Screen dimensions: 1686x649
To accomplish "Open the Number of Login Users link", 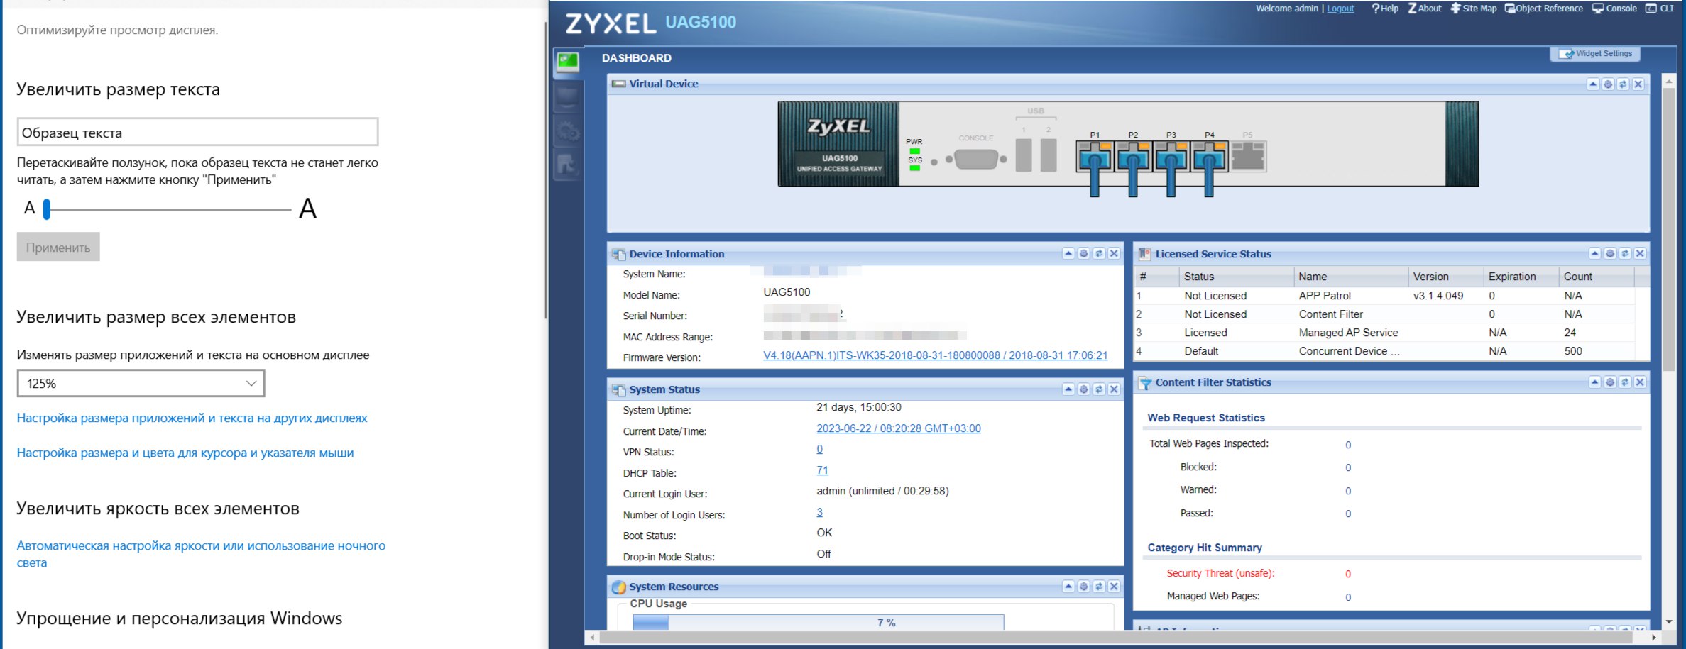I will (819, 512).
